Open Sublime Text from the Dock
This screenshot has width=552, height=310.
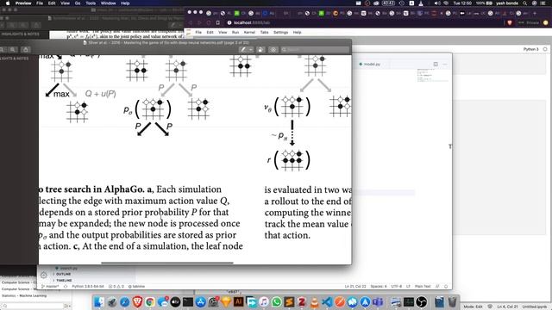coord(290,301)
